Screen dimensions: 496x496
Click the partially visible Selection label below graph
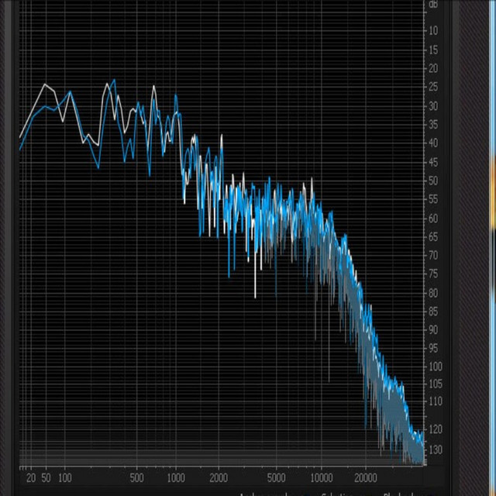[x=338, y=493]
